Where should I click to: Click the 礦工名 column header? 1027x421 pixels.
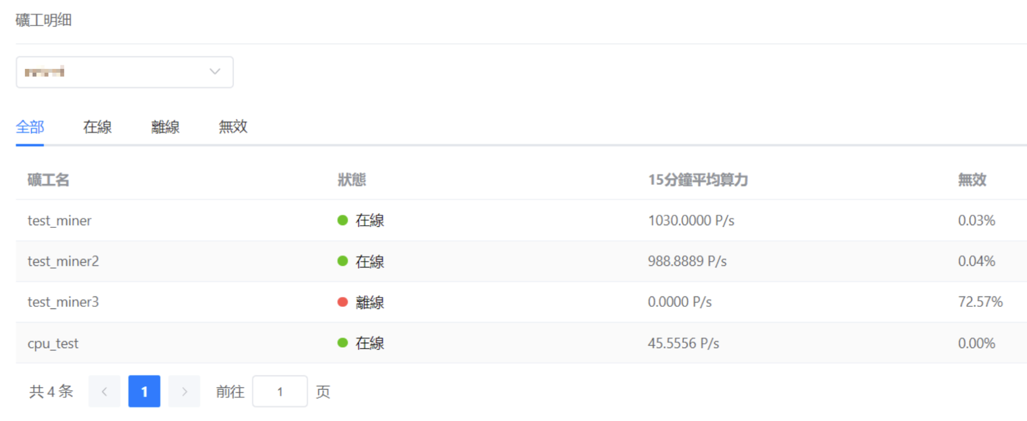[49, 180]
